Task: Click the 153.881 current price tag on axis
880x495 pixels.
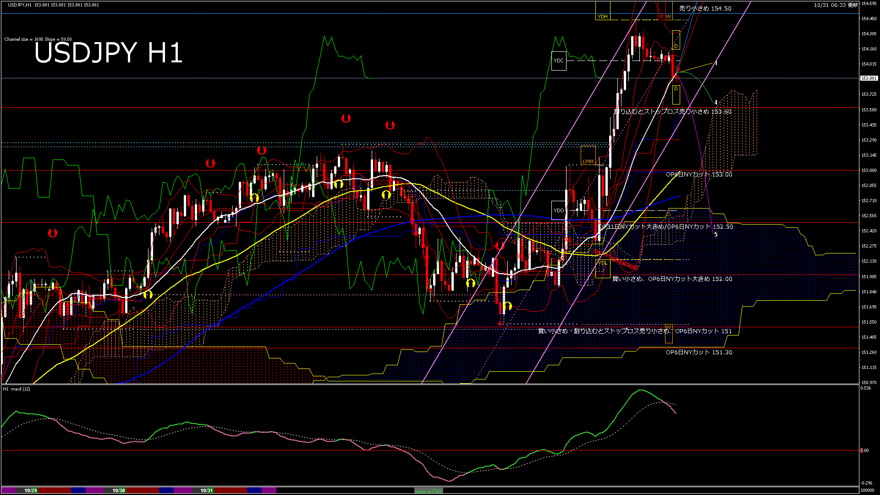Action: coord(869,79)
